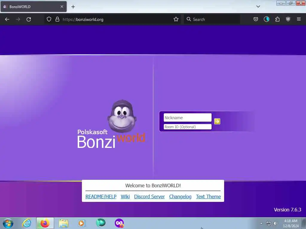Click the purple mask taskbar icon

point(119,223)
